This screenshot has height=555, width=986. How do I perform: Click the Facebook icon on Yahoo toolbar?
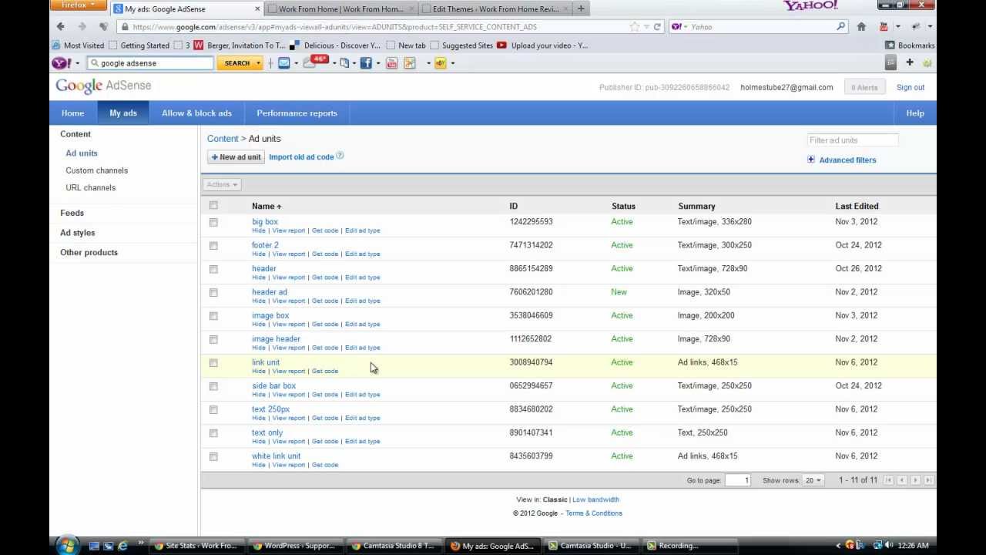(366, 63)
